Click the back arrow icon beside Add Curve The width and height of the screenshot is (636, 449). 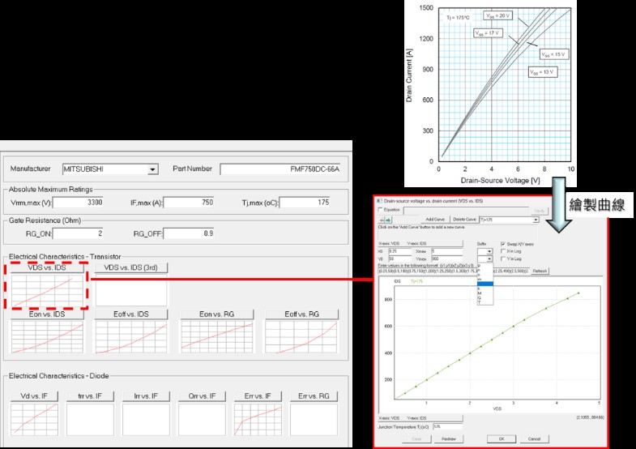pyautogui.click(x=382, y=220)
